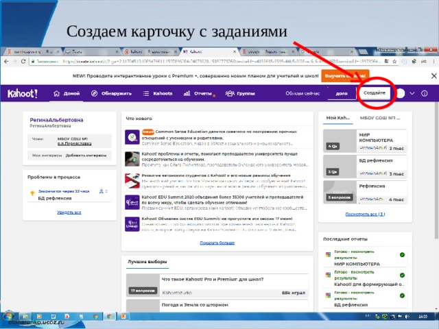The width and height of the screenshot is (439, 329).
Task: Click the Добавить интересы link
Action: coord(86,156)
